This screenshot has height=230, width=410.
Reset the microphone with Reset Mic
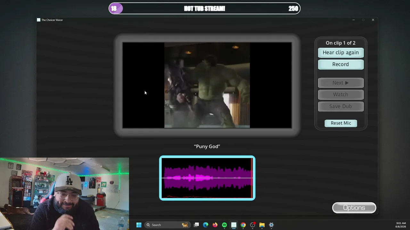point(341,123)
